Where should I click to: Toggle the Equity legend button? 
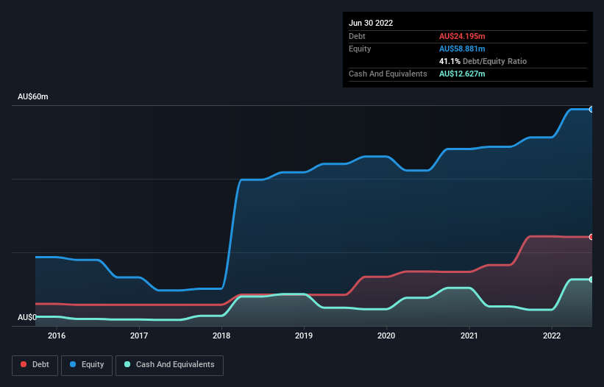click(87, 365)
